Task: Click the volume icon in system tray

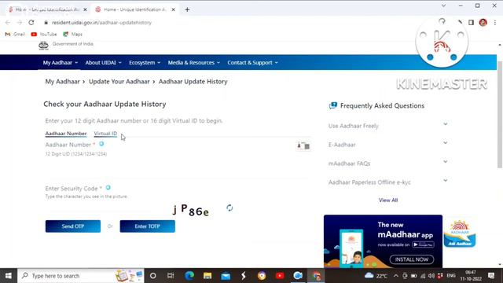Action: click(431, 276)
